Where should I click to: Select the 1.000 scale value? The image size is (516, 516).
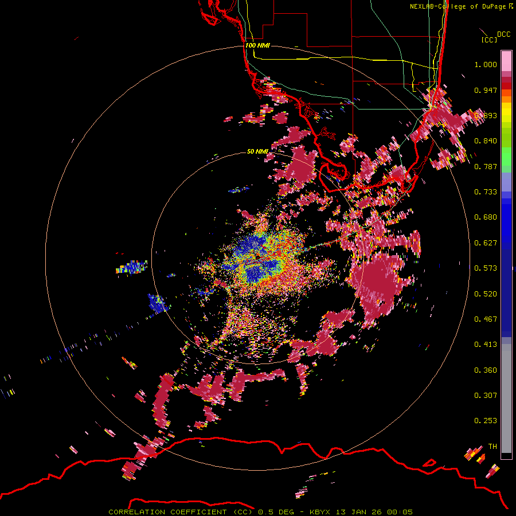click(486, 64)
